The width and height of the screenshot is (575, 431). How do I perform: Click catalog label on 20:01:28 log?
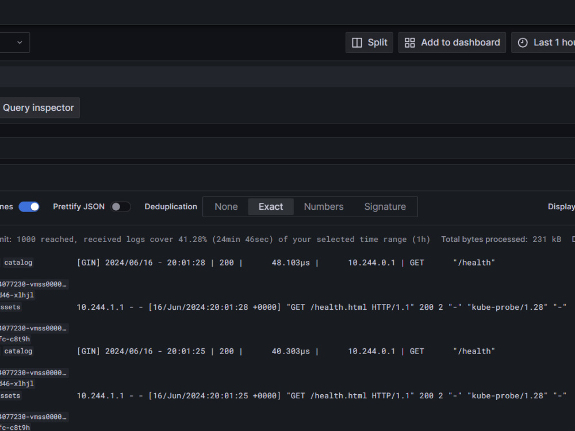tap(18, 263)
